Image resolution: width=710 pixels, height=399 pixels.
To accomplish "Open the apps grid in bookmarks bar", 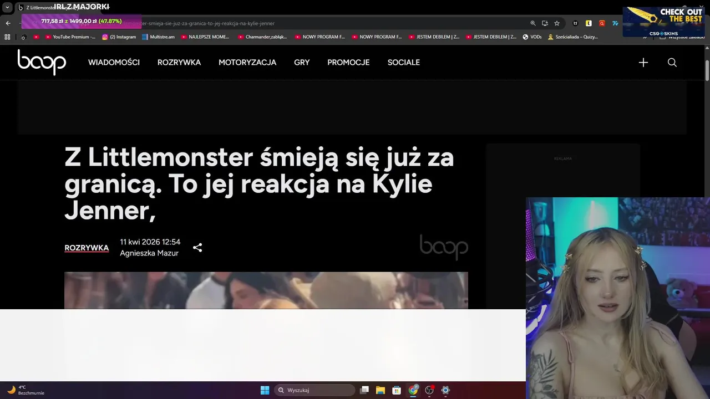I will (7, 37).
